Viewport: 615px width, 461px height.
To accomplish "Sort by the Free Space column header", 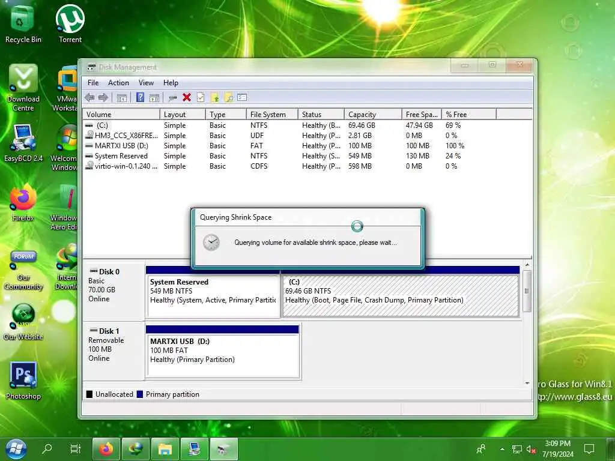I will (x=422, y=115).
